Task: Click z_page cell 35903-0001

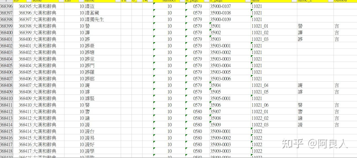Action: [x=230, y=46]
